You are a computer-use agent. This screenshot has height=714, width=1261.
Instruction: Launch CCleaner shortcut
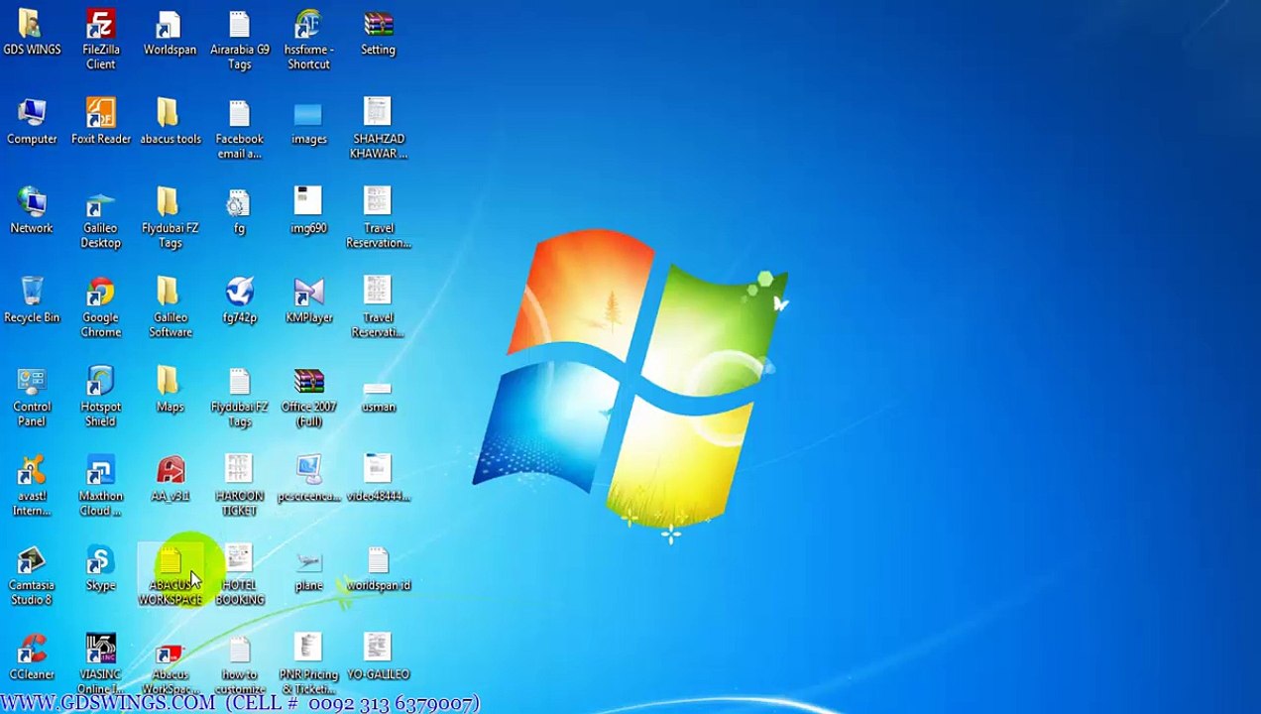click(x=32, y=657)
